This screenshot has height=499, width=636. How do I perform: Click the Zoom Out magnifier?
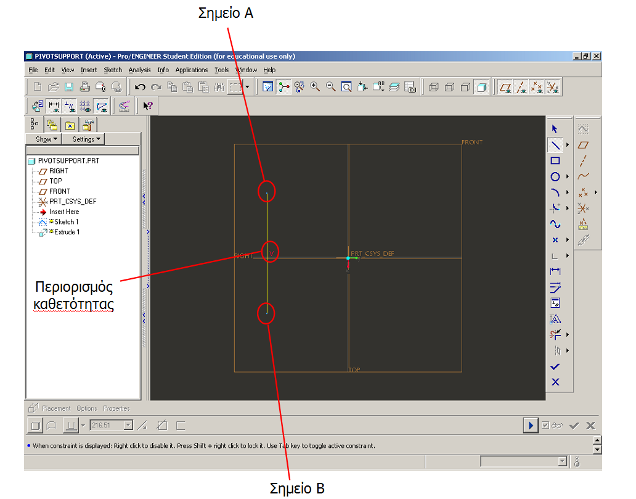(330, 87)
